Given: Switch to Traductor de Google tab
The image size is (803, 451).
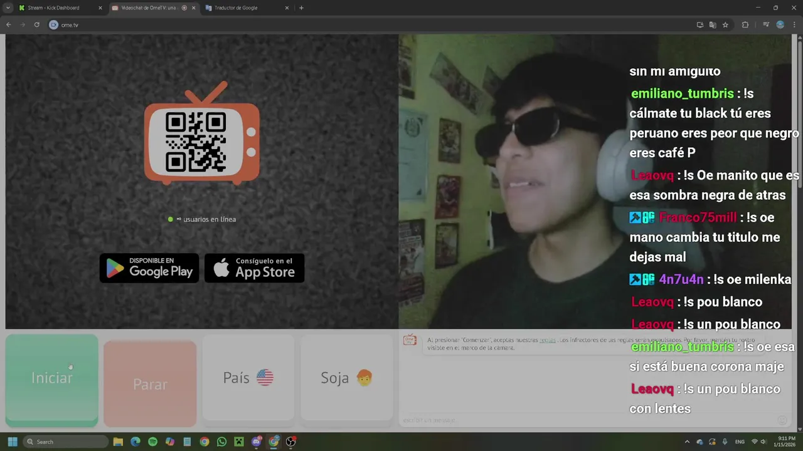Looking at the screenshot, I should click(x=247, y=8).
